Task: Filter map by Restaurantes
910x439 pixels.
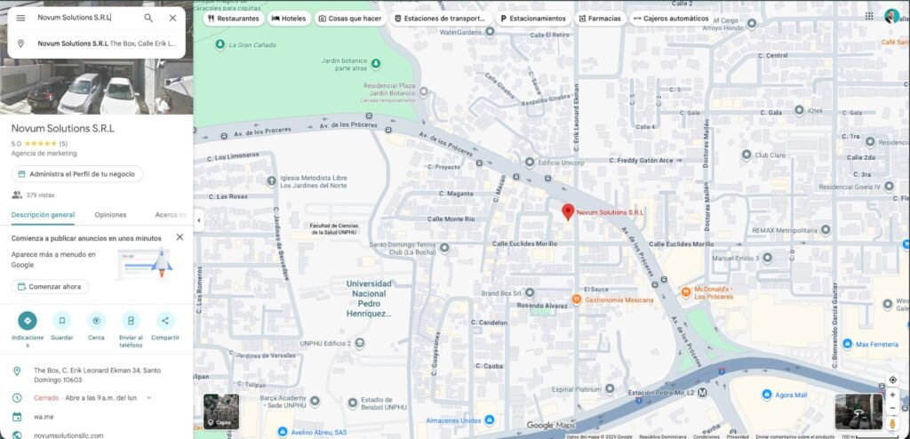Action: (234, 19)
